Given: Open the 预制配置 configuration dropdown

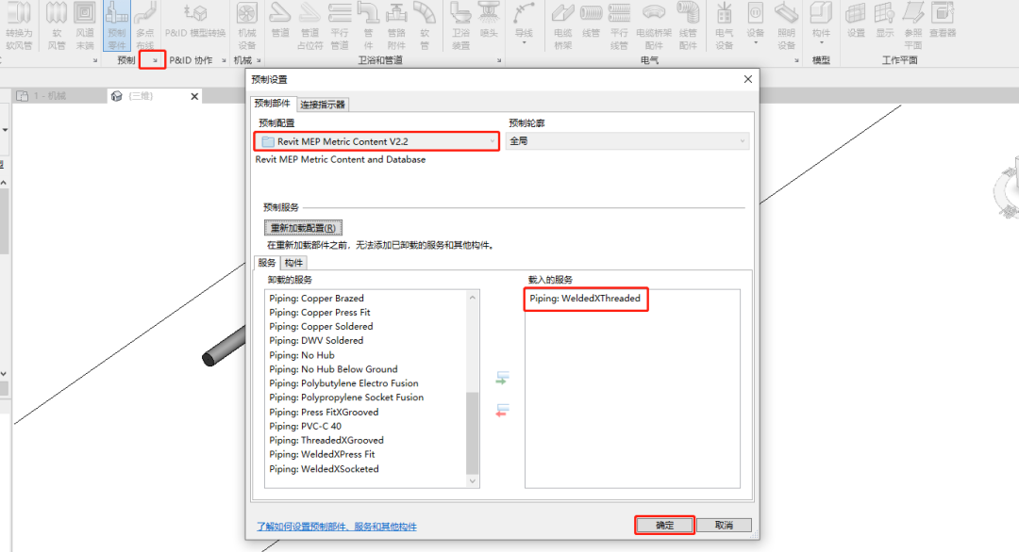Looking at the screenshot, I should tap(376, 141).
